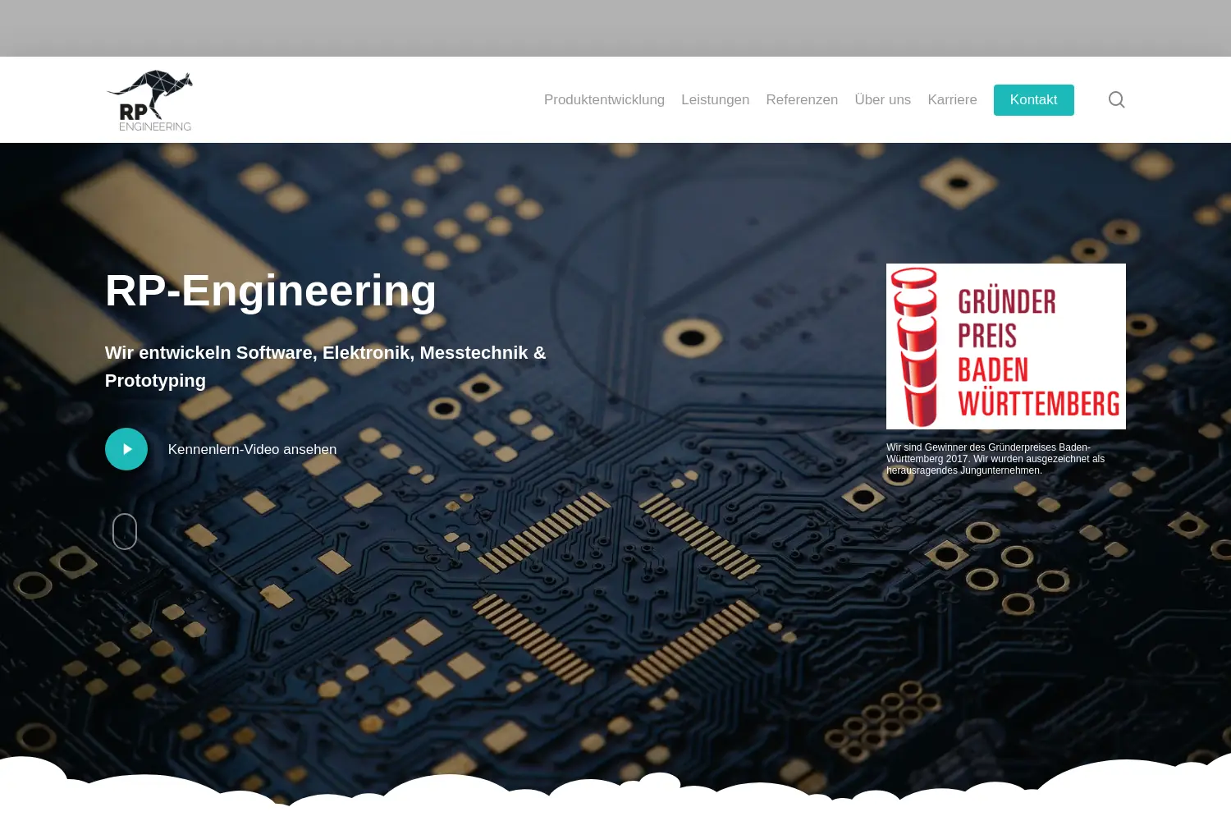The height and width of the screenshot is (821, 1231).
Task: Click the Software, Elektronik, Messtechnik subtitle
Action: [325, 366]
